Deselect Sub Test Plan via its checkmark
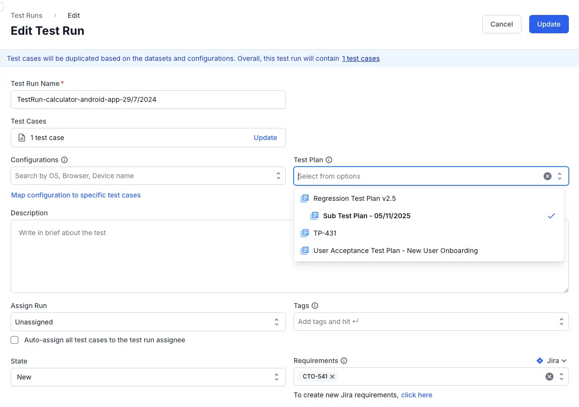579x407 pixels. point(551,216)
